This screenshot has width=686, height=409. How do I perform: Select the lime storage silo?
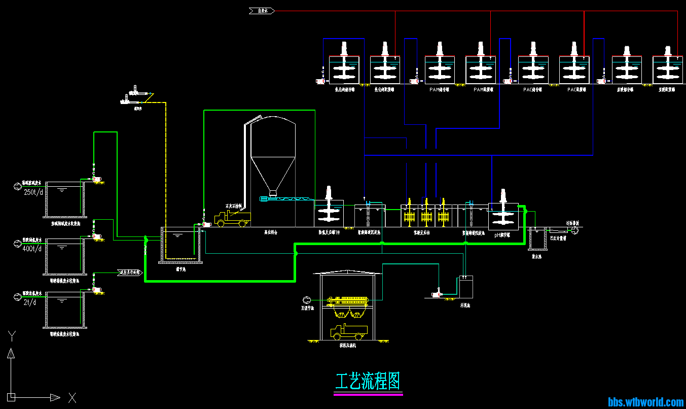[x=273, y=157]
